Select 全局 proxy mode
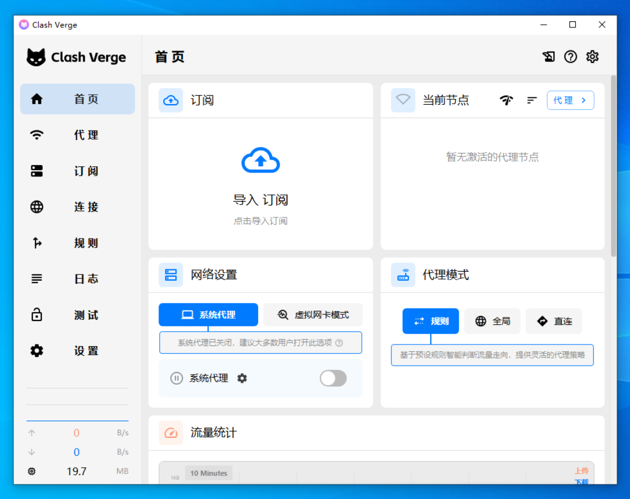The image size is (630, 499). (492, 321)
